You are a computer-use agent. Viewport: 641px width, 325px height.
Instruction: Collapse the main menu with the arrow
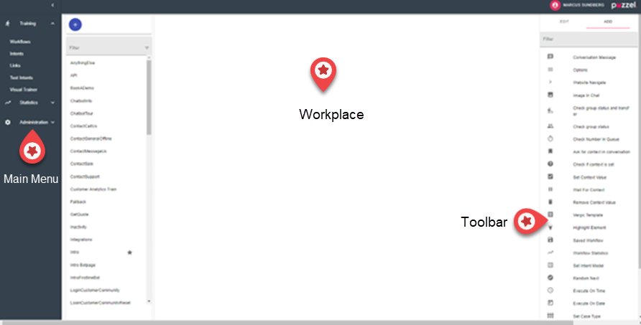pyautogui.click(x=52, y=5)
